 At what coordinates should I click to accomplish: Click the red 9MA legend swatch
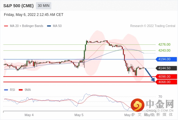(x=21, y=90)
